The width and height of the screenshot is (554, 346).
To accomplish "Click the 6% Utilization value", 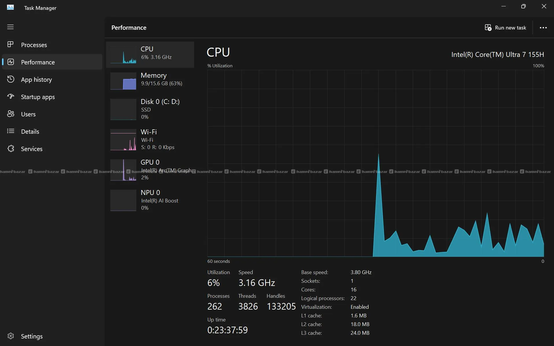I will click(213, 283).
